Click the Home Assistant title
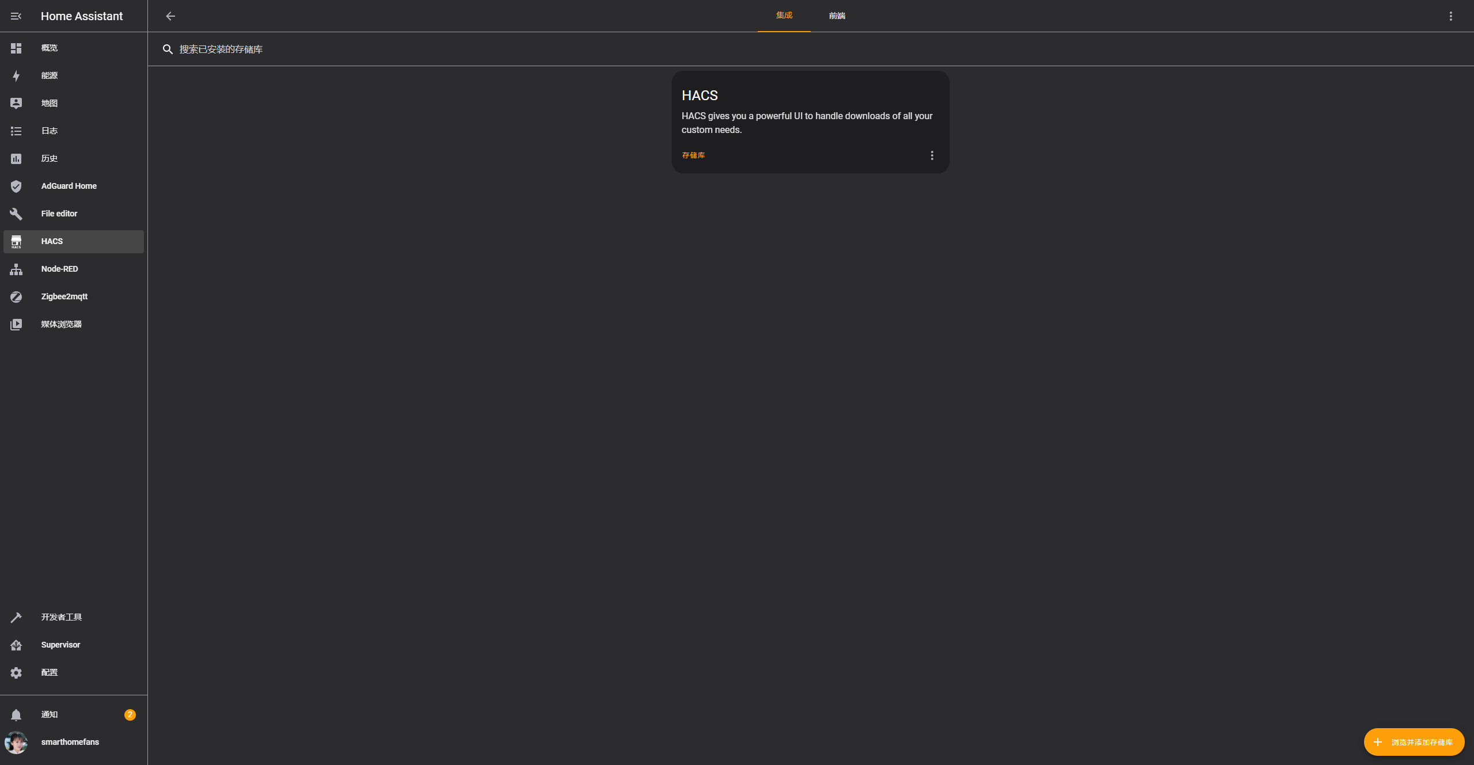The image size is (1474, 765). point(82,16)
